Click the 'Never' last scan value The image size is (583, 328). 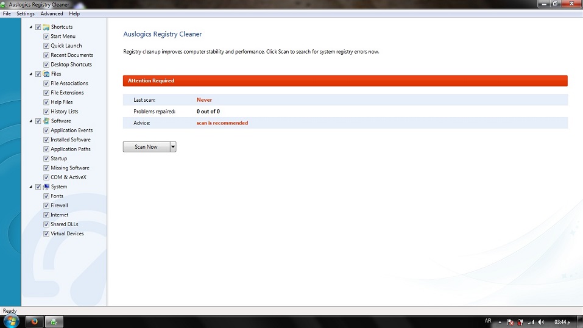(x=204, y=100)
